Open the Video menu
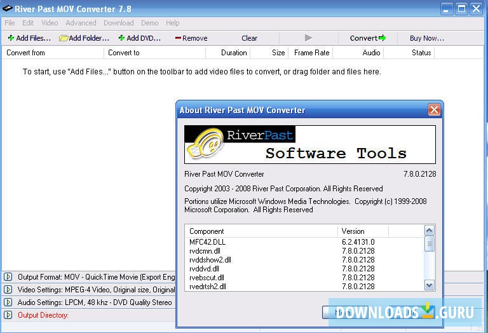Viewport: 488px width, 333px height. tap(50, 23)
